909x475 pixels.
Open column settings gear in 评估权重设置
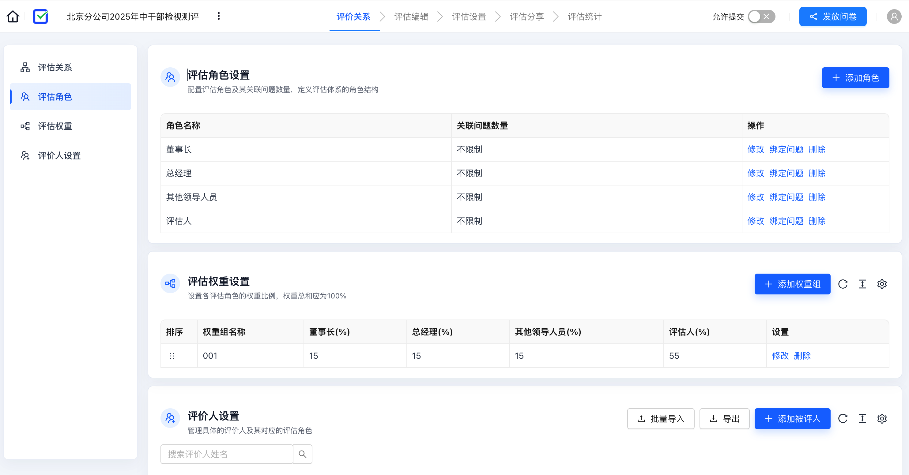click(x=882, y=284)
